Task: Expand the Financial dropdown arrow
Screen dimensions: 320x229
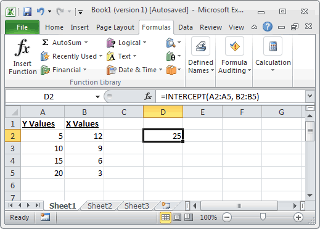Action: tap(84, 70)
